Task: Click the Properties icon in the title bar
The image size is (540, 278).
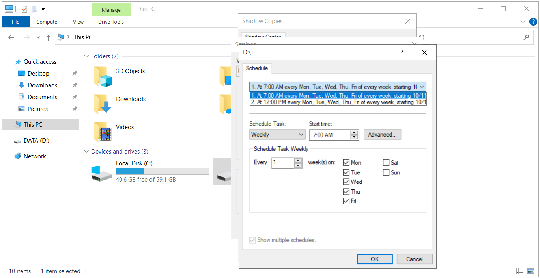Action: 24,9
